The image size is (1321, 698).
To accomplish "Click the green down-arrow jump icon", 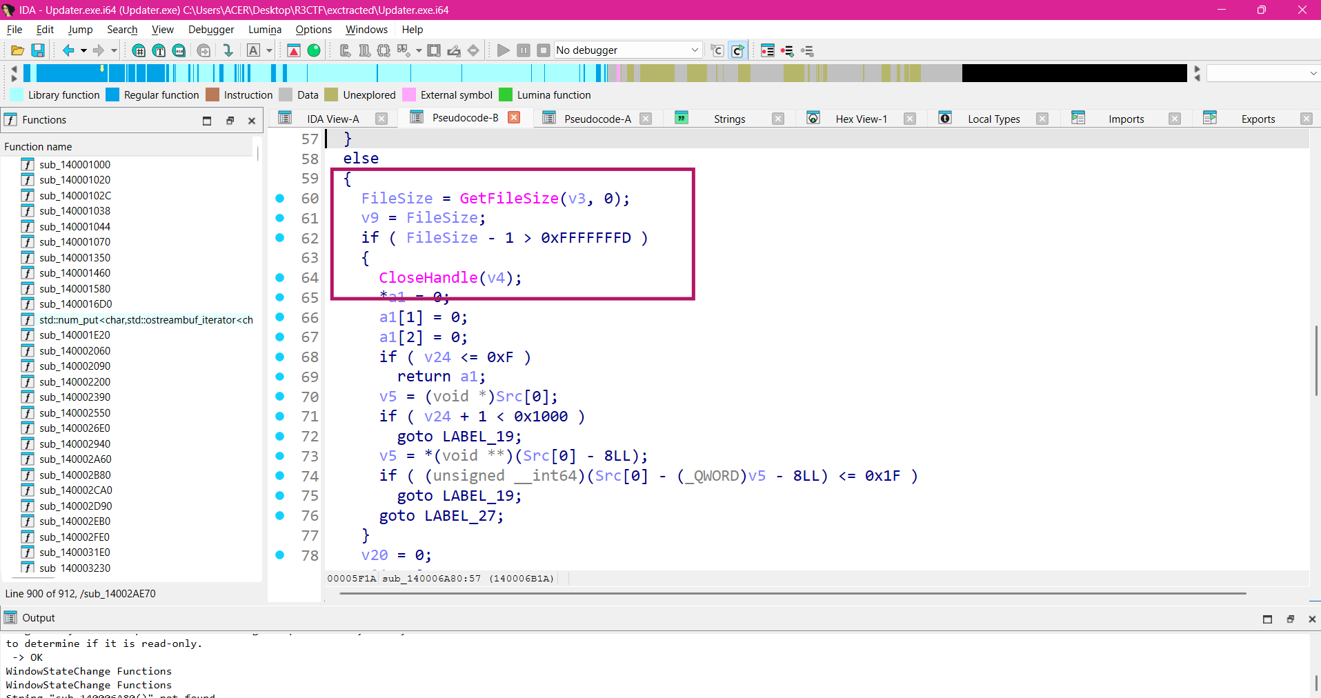I will click(x=227, y=50).
